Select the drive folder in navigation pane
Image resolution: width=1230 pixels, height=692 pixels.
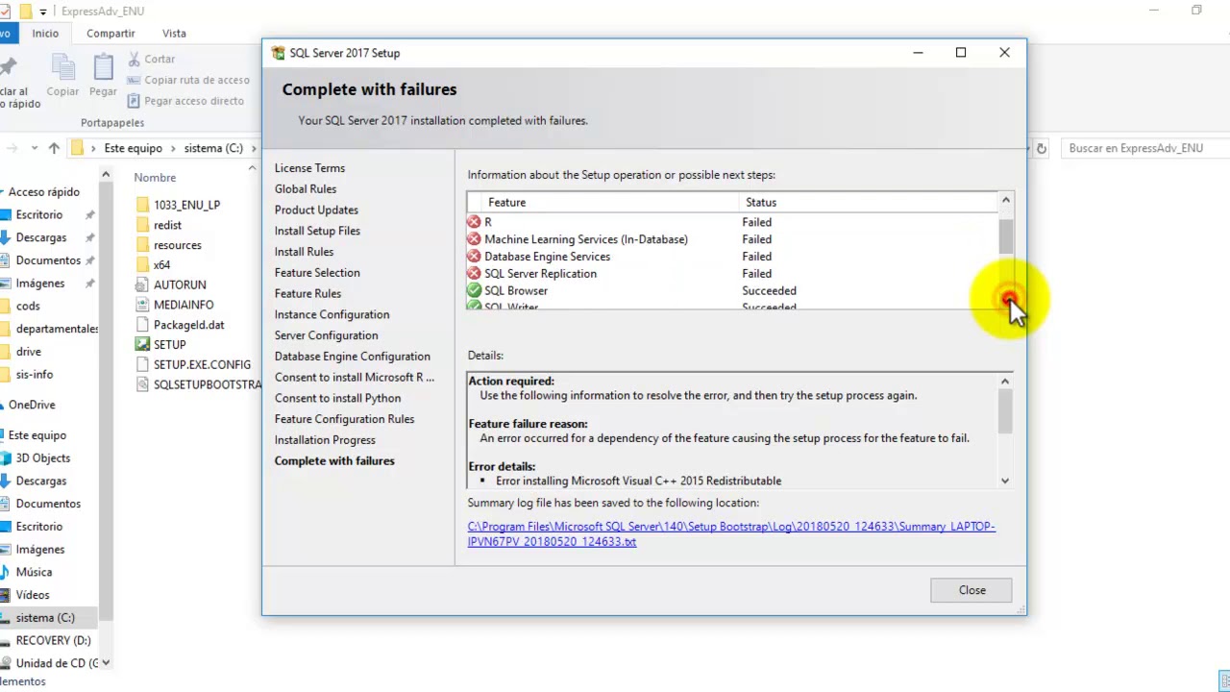point(29,352)
